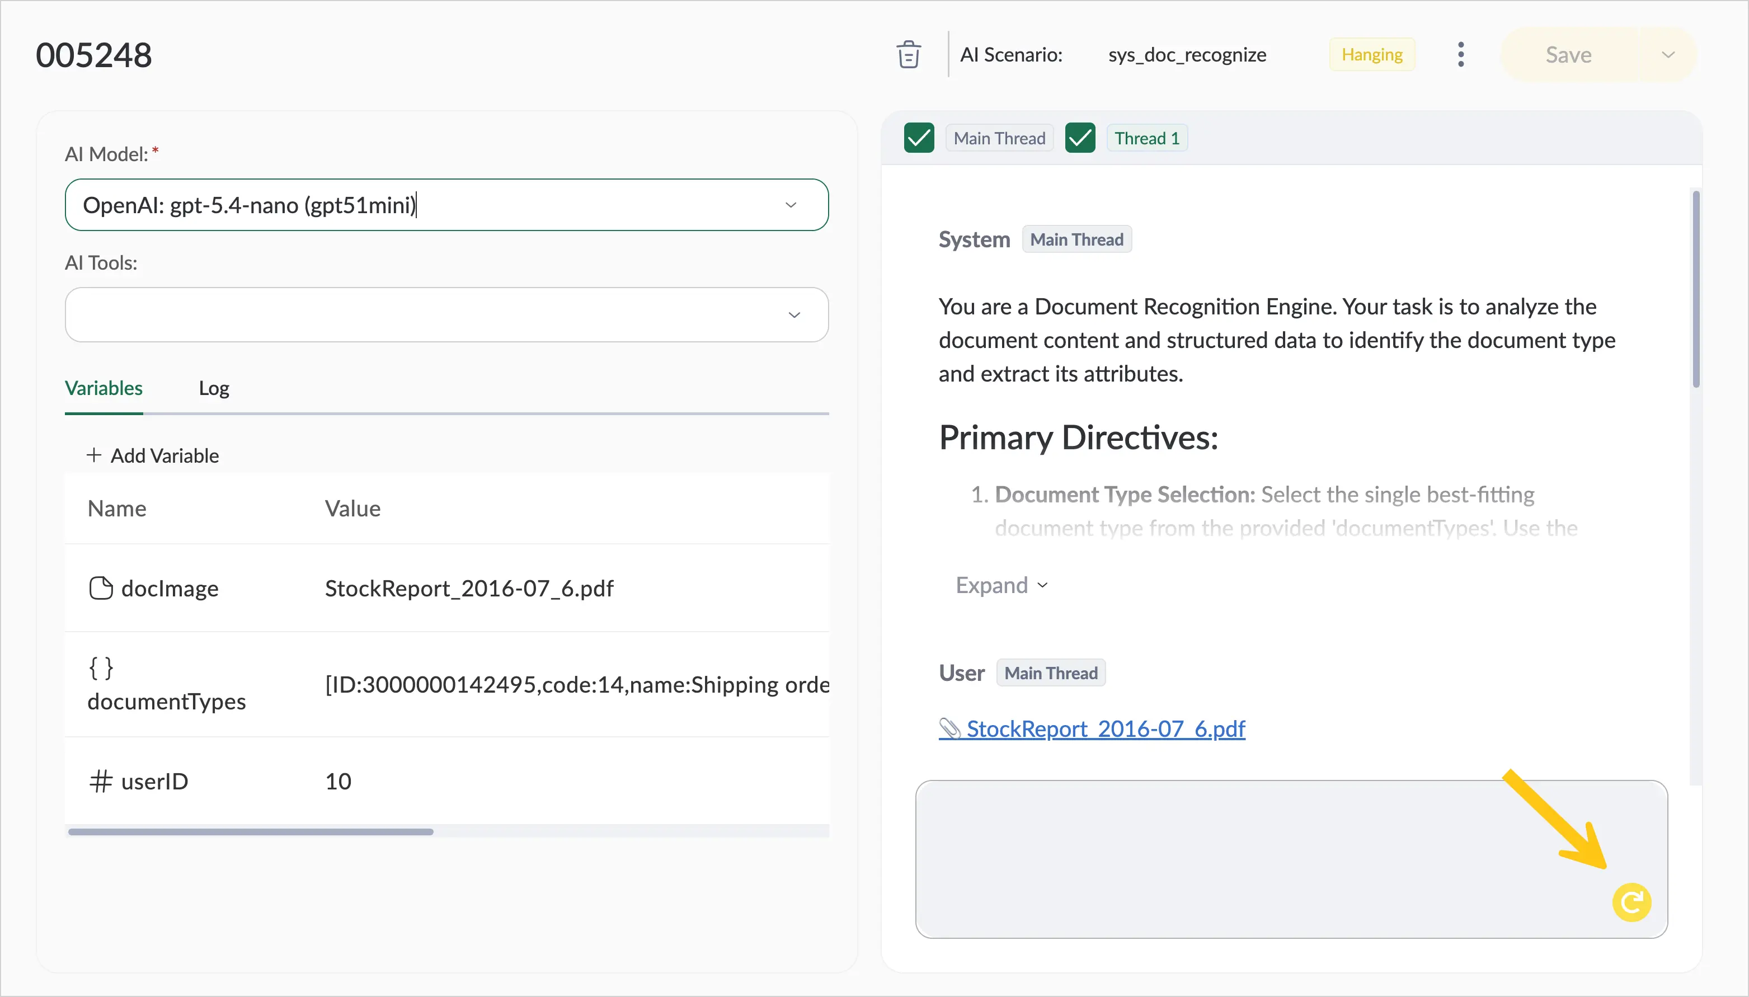The width and height of the screenshot is (1749, 997).
Task: Toggle the Main Thread checkbox
Action: 919,138
